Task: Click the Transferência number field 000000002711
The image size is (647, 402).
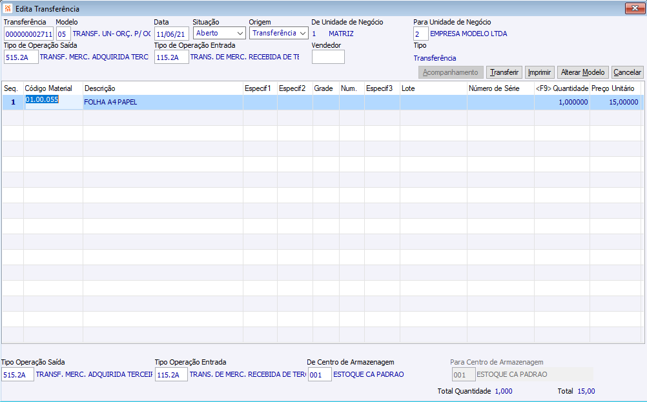Action: [x=28, y=34]
